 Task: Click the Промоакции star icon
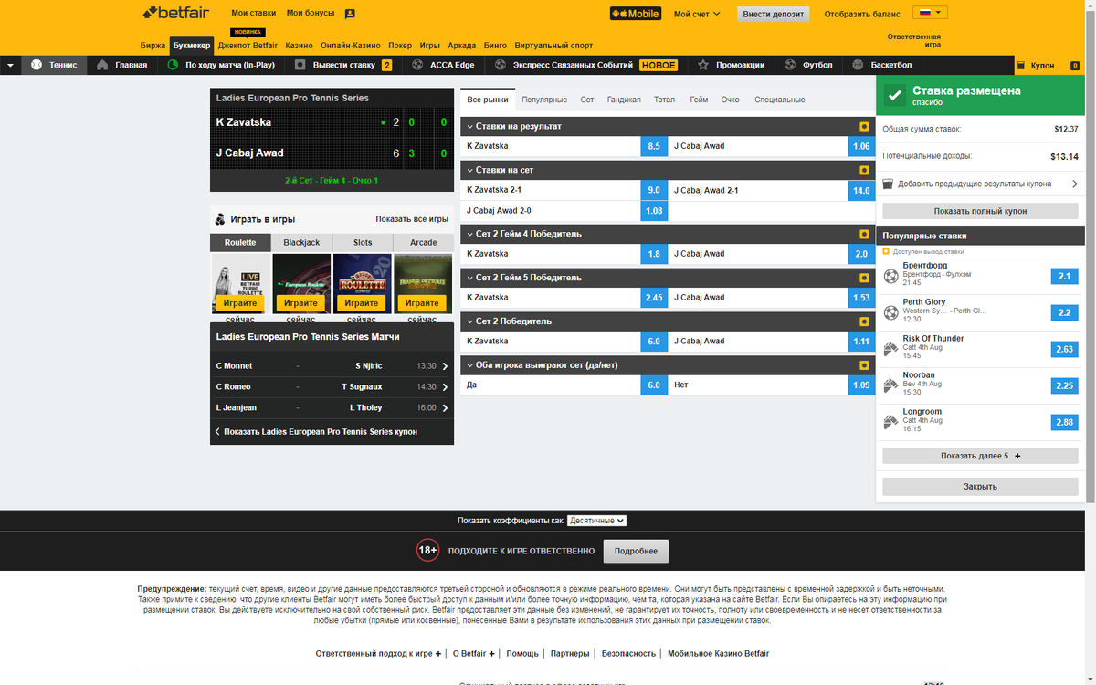[x=703, y=65]
